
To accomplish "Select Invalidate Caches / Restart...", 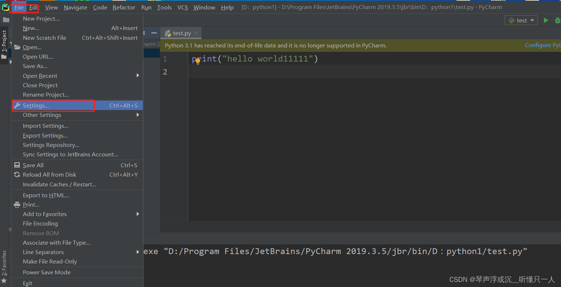I will (x=78, y=184).
